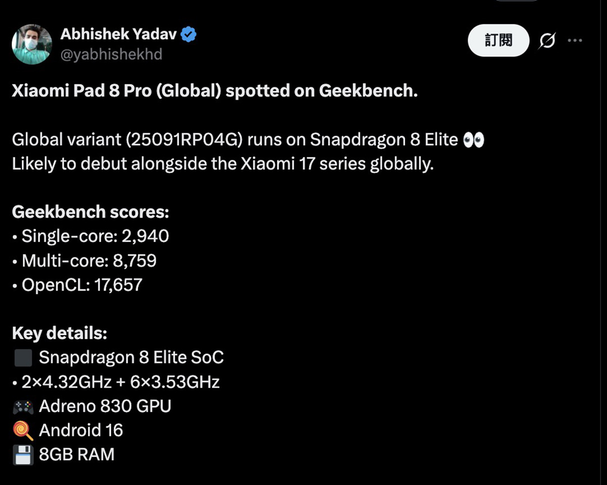Click the floppy disk emoji beside 8GB RAM
Screen dimensions: 607x485
(23, 455)
